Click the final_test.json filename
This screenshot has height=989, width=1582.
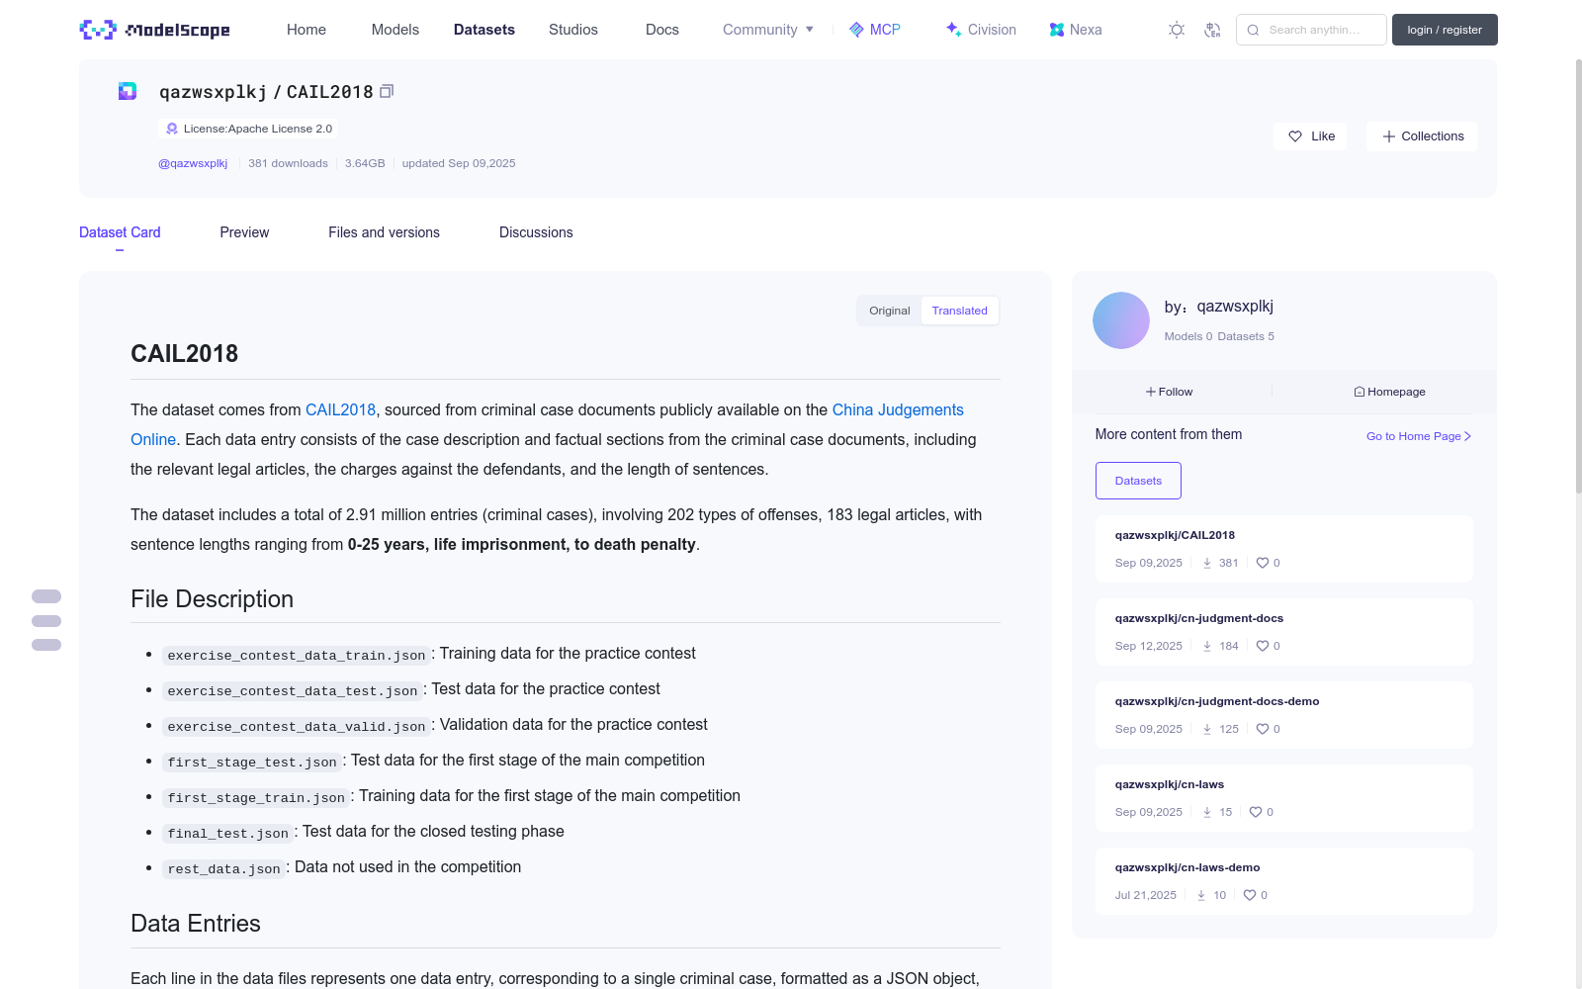[228, 833]
